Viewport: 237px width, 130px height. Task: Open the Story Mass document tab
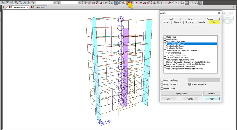(x=40, y=7)
